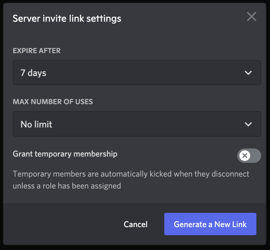270x250 pixels.
Task: Select the EXPIRE AFTER section label
Action: [37, 51]
